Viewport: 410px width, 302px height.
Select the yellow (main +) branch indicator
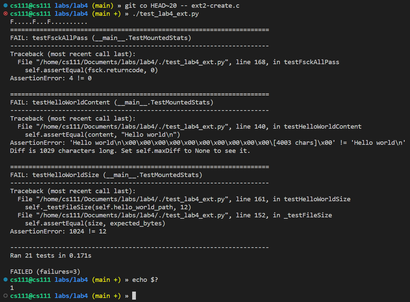point(106,13)
